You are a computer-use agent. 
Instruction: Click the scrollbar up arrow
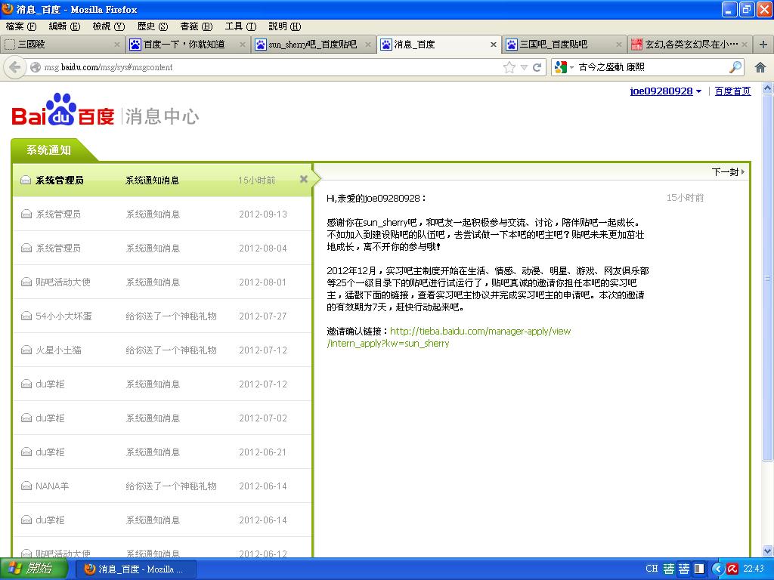coord(768,89)
